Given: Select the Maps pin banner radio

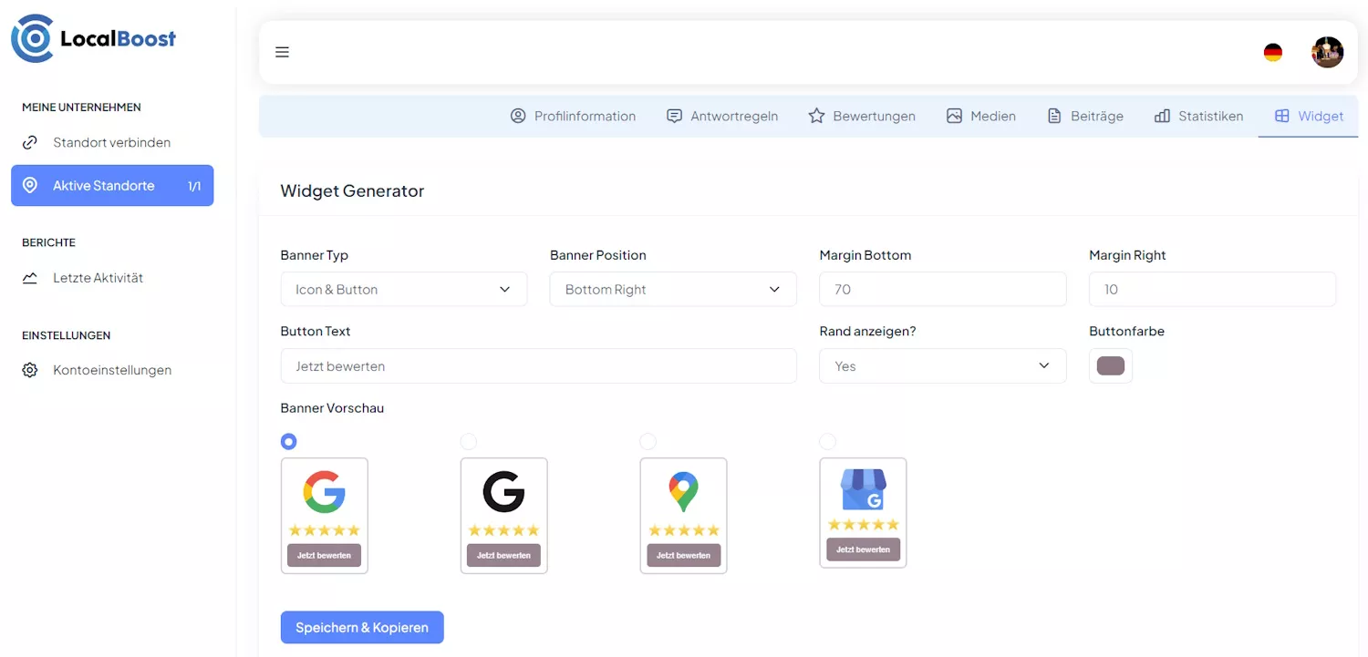Looking at the screenshot, I should point(648,441).
